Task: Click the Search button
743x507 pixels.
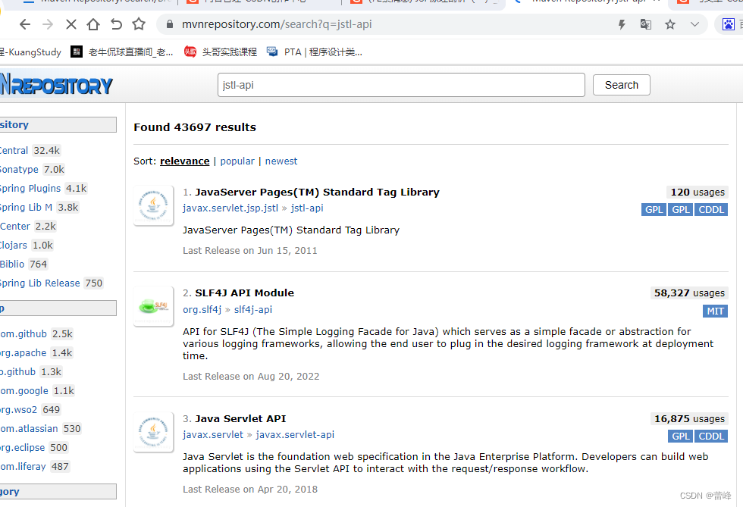Action: click(x=621, y=85)
